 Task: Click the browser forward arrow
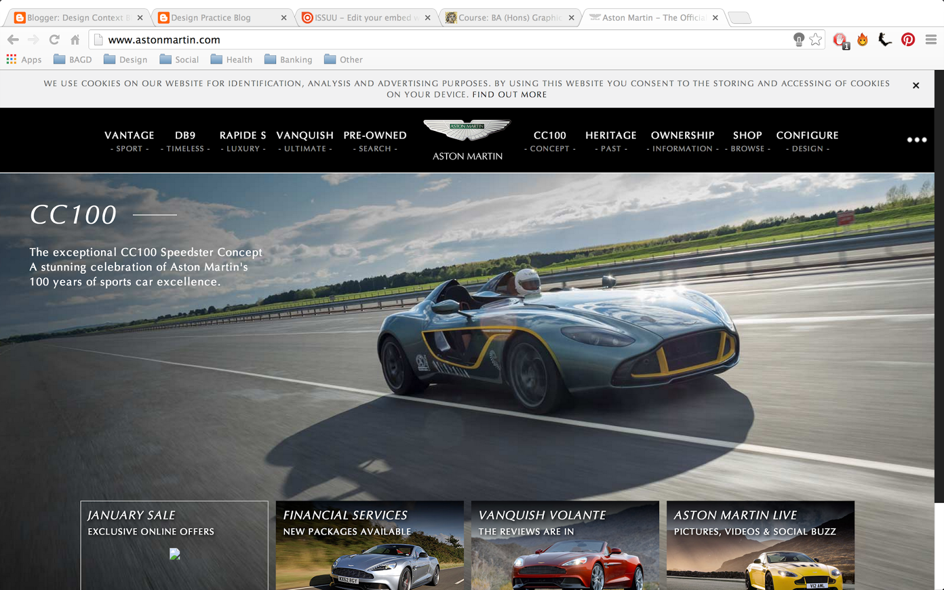point(33,40)
